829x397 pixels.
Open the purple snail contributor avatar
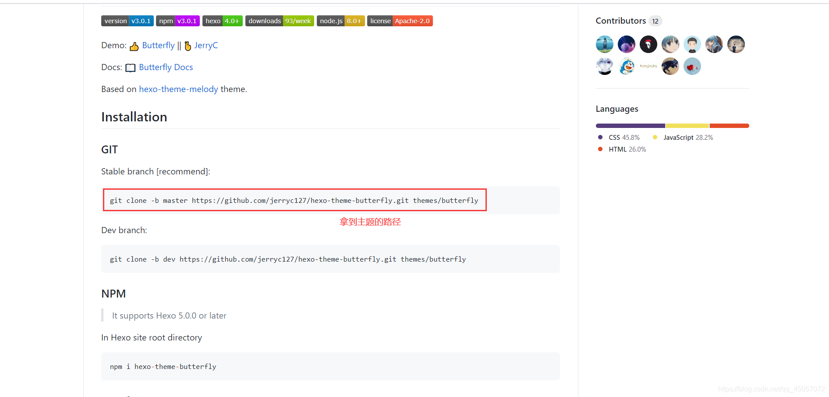pos(626,44)
